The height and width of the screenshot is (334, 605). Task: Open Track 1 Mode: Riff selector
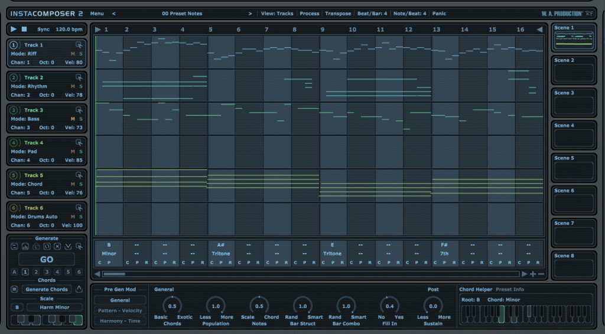[x=24, y=54]
